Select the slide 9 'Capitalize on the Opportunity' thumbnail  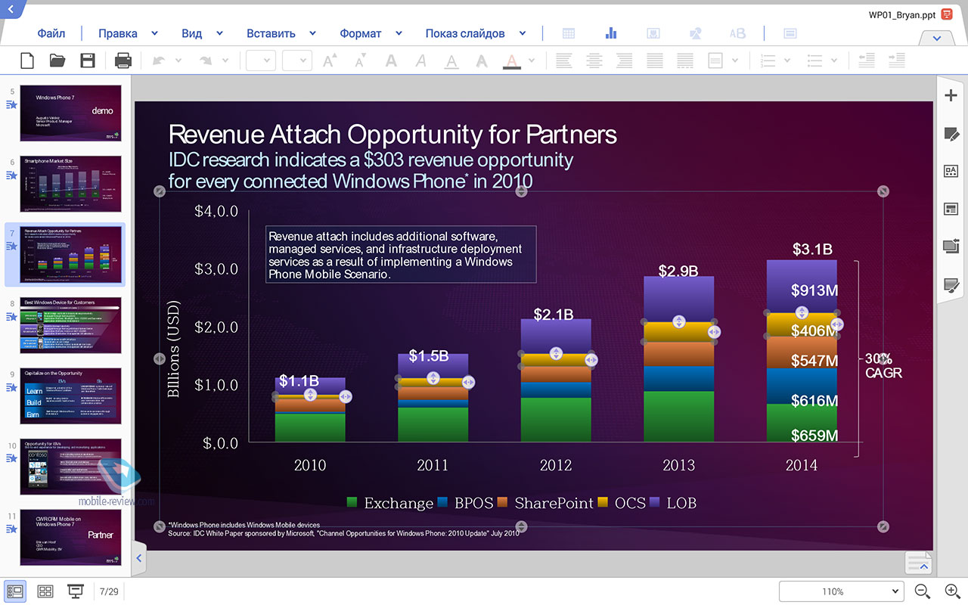(70, 396)
